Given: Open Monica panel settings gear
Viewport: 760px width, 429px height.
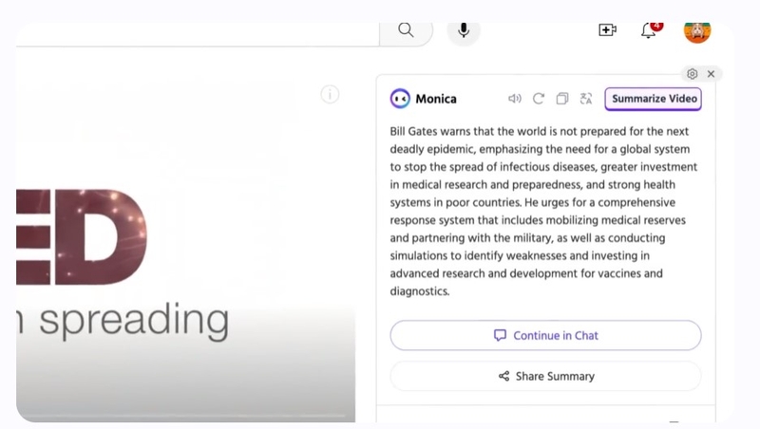Looking at the screenshot, I should pyautogui.click(x=692, y=74).
